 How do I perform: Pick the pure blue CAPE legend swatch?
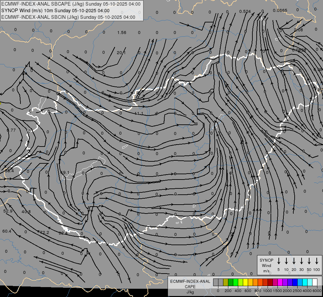[295, 282]
